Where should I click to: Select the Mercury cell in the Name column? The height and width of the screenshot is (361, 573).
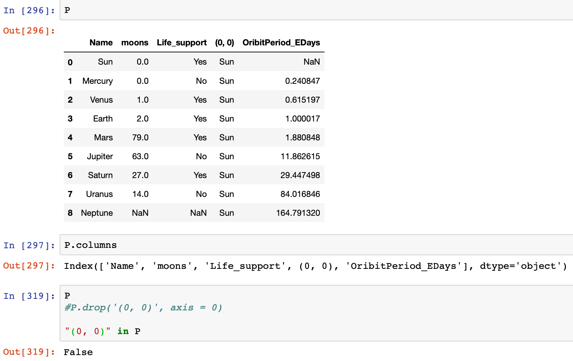(97, 81)
